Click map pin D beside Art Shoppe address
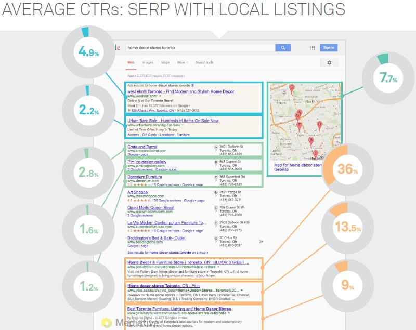416x330 pixels. tap(216, 194)
